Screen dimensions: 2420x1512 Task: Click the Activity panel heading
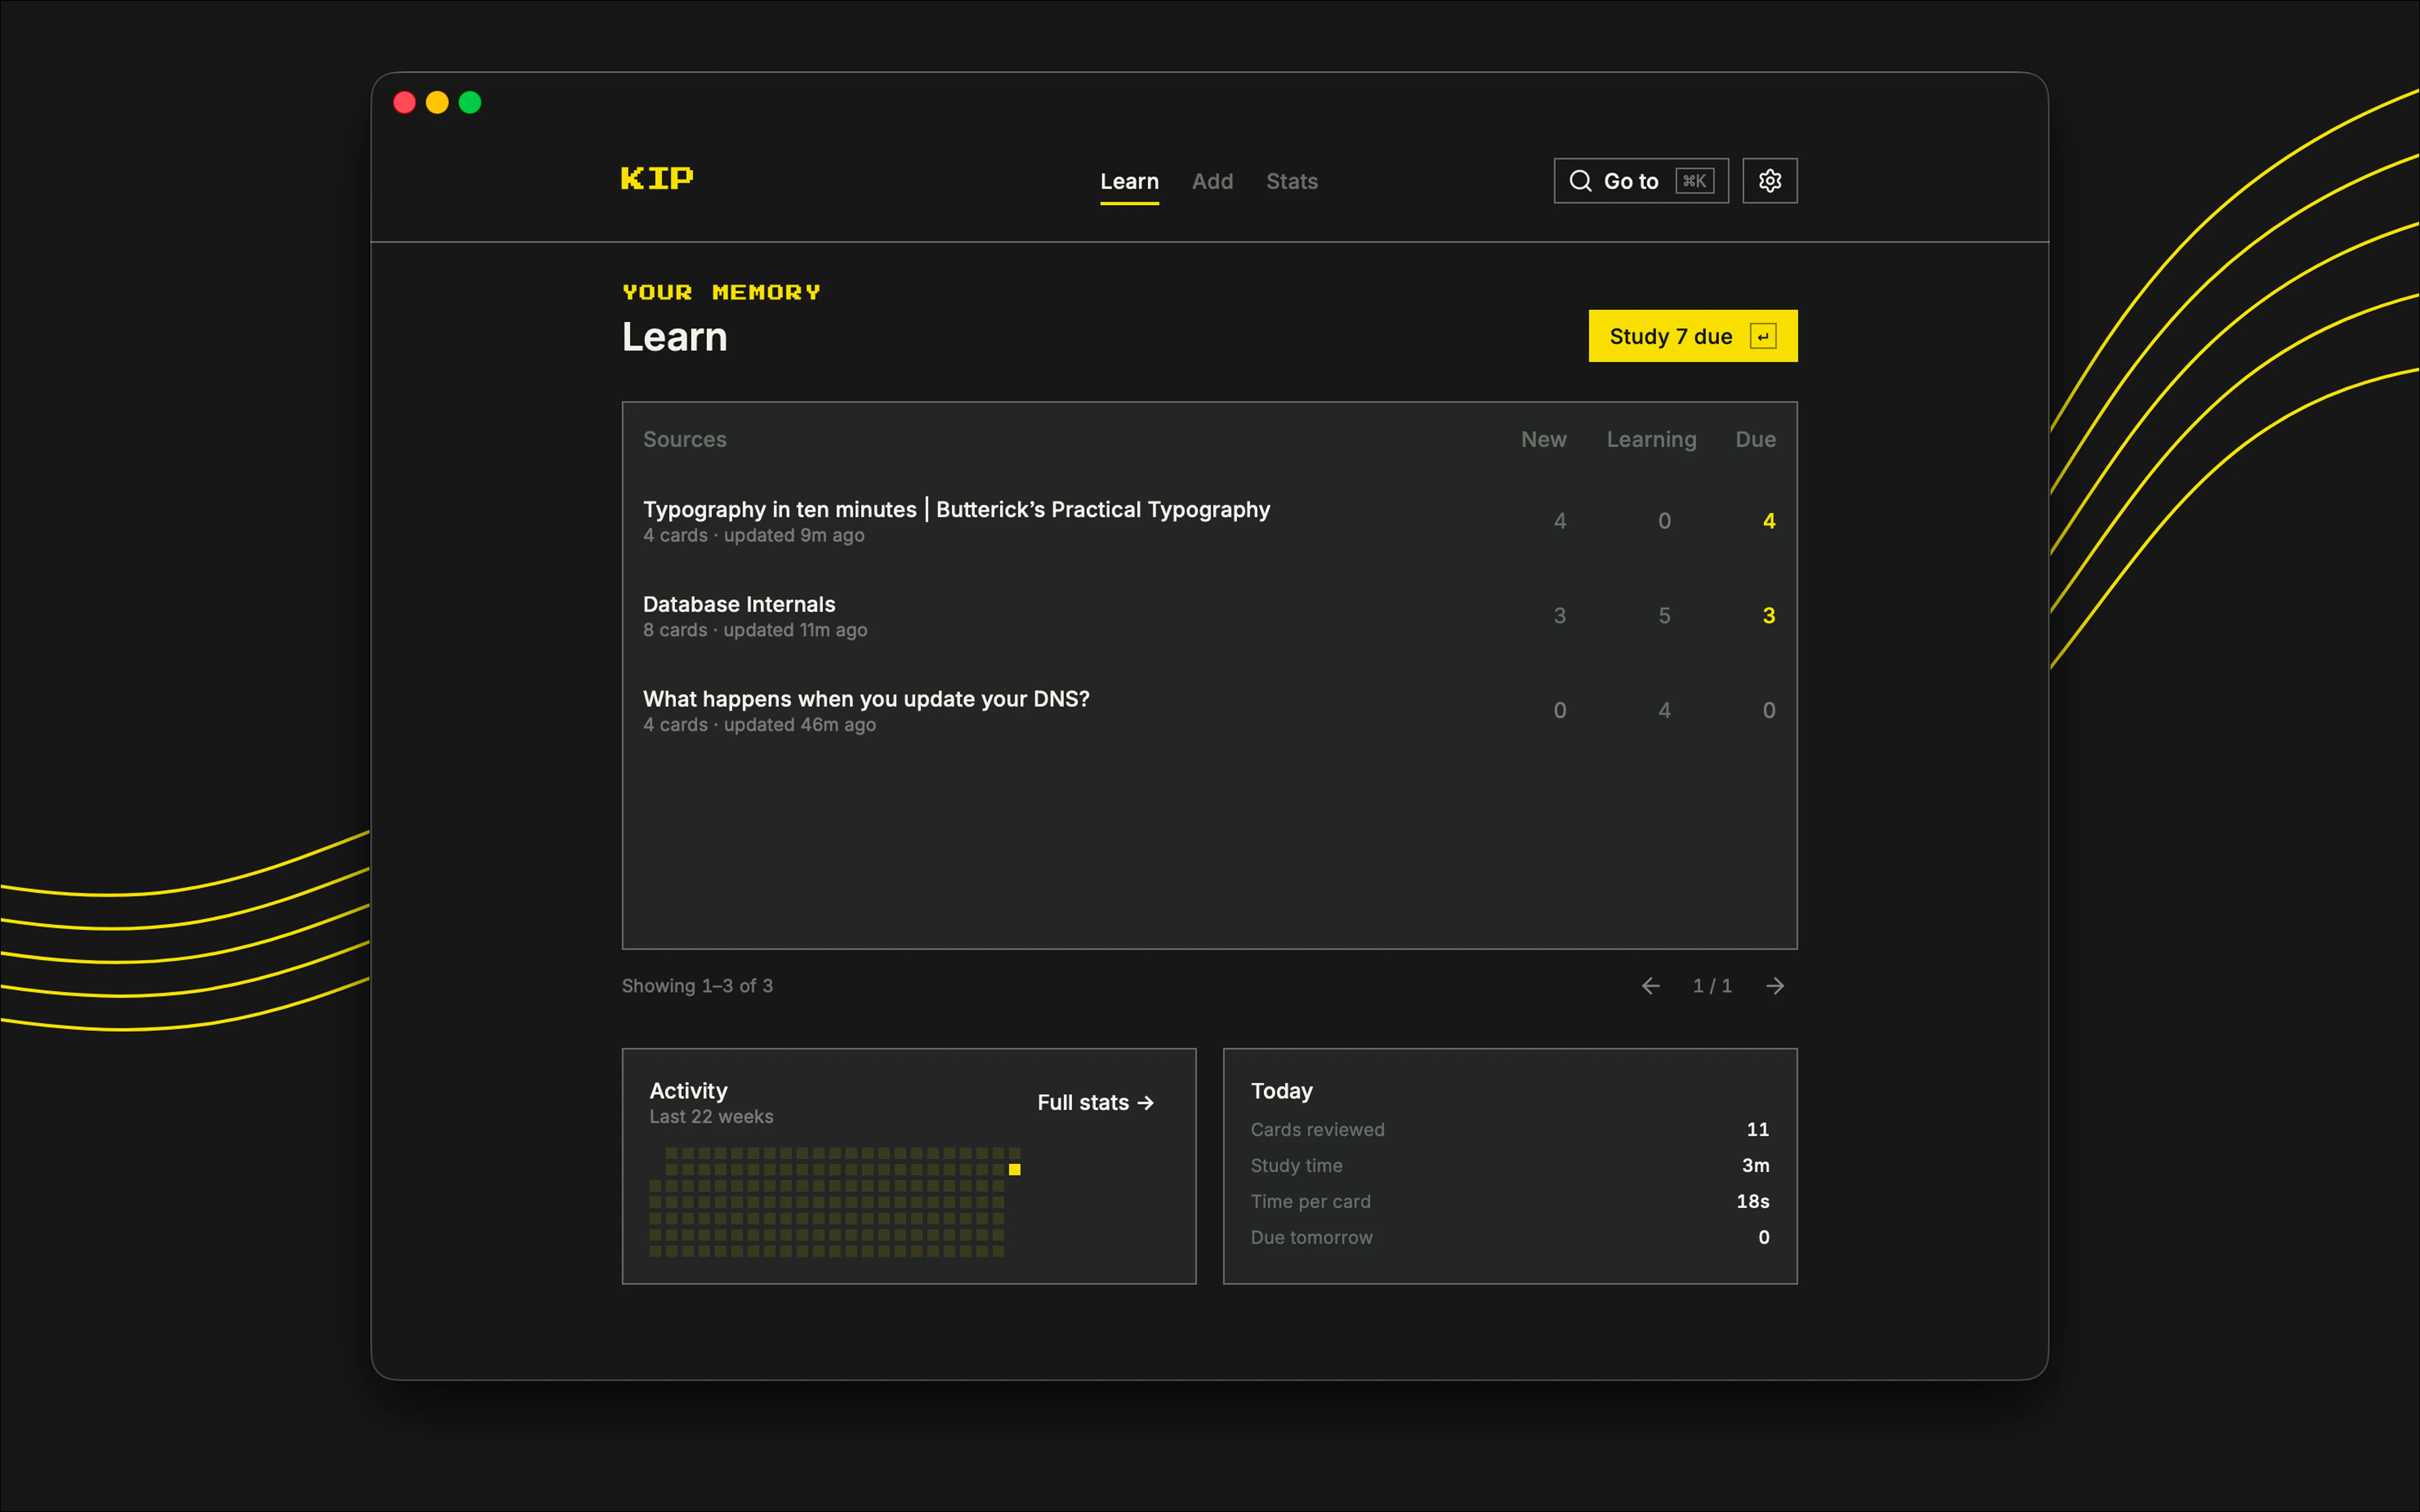coord(688,1091)
